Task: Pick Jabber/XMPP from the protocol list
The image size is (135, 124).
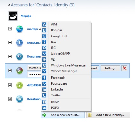Action: tap(66, 54)
